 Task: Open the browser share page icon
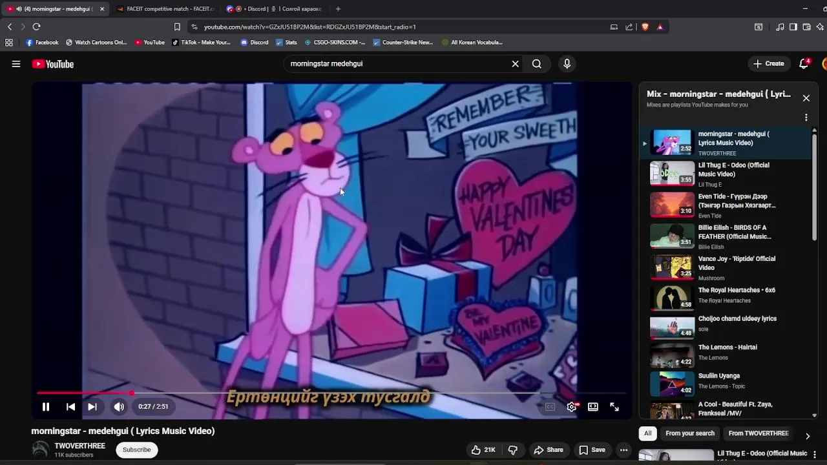click(629, 26)
